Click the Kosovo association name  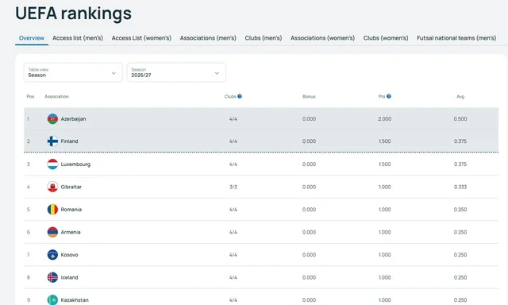point(69,255)
